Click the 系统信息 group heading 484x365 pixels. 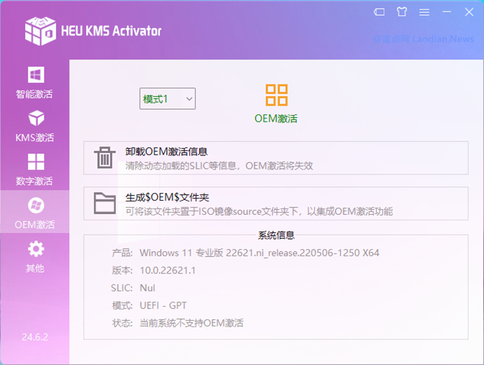coord(276,236)
